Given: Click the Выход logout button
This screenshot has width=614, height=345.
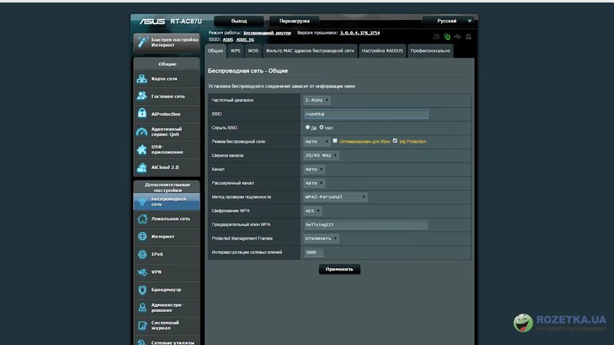Looking at the screenshot, I should tap(239, 21).
